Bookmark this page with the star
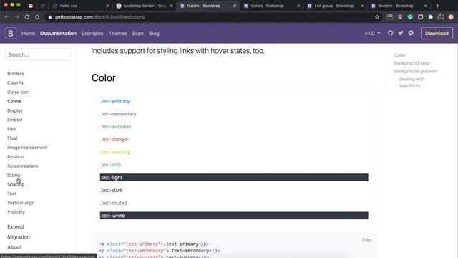Screen dimensions: 458x258 coord(377,17)
